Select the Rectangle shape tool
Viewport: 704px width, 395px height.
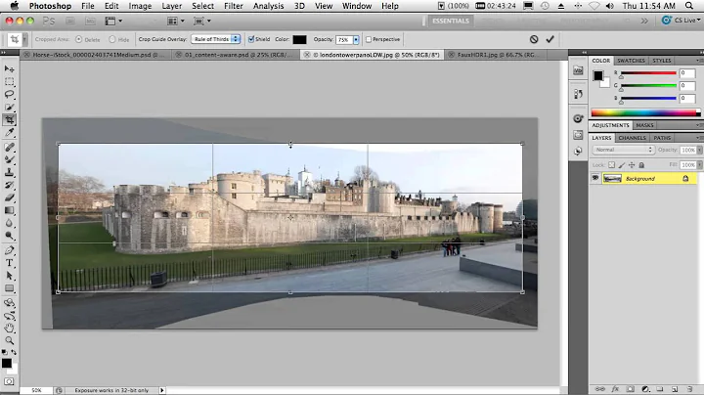click(9, 288)
